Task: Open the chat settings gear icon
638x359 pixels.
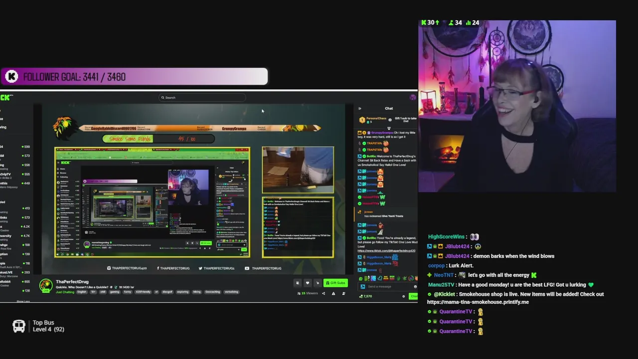Action: pyautogui.click(x=404, y=296)
